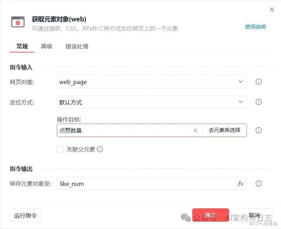The image size is (281, 229).
Task: Show info for 保存元素对象至 field
Action: 259,183
